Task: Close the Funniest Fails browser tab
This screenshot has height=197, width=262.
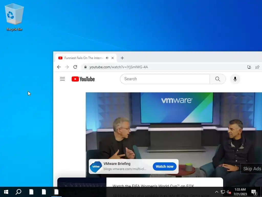Action: pyautogui.click(x=113, y=58)
